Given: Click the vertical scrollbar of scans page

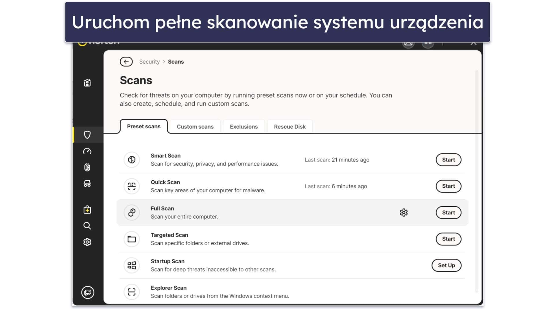Looking at the screenshot, I should (x=477, y=181).
